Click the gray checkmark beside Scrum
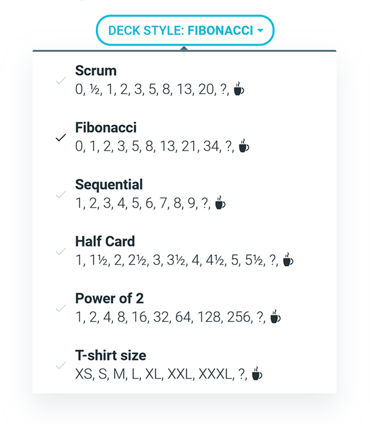 61,80
